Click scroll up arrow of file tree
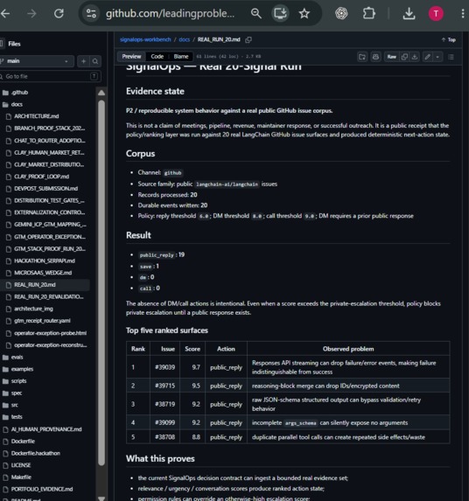The width and height of the screenshot is (469, 501). tap(101, 93)
